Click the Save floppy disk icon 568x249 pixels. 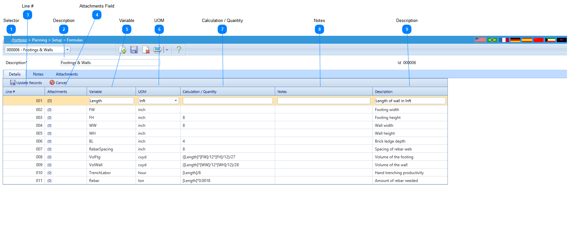[x=134, y=50]
